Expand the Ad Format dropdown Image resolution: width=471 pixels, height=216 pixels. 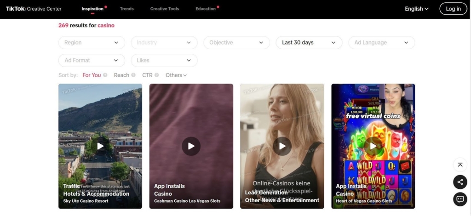point(92,60)
